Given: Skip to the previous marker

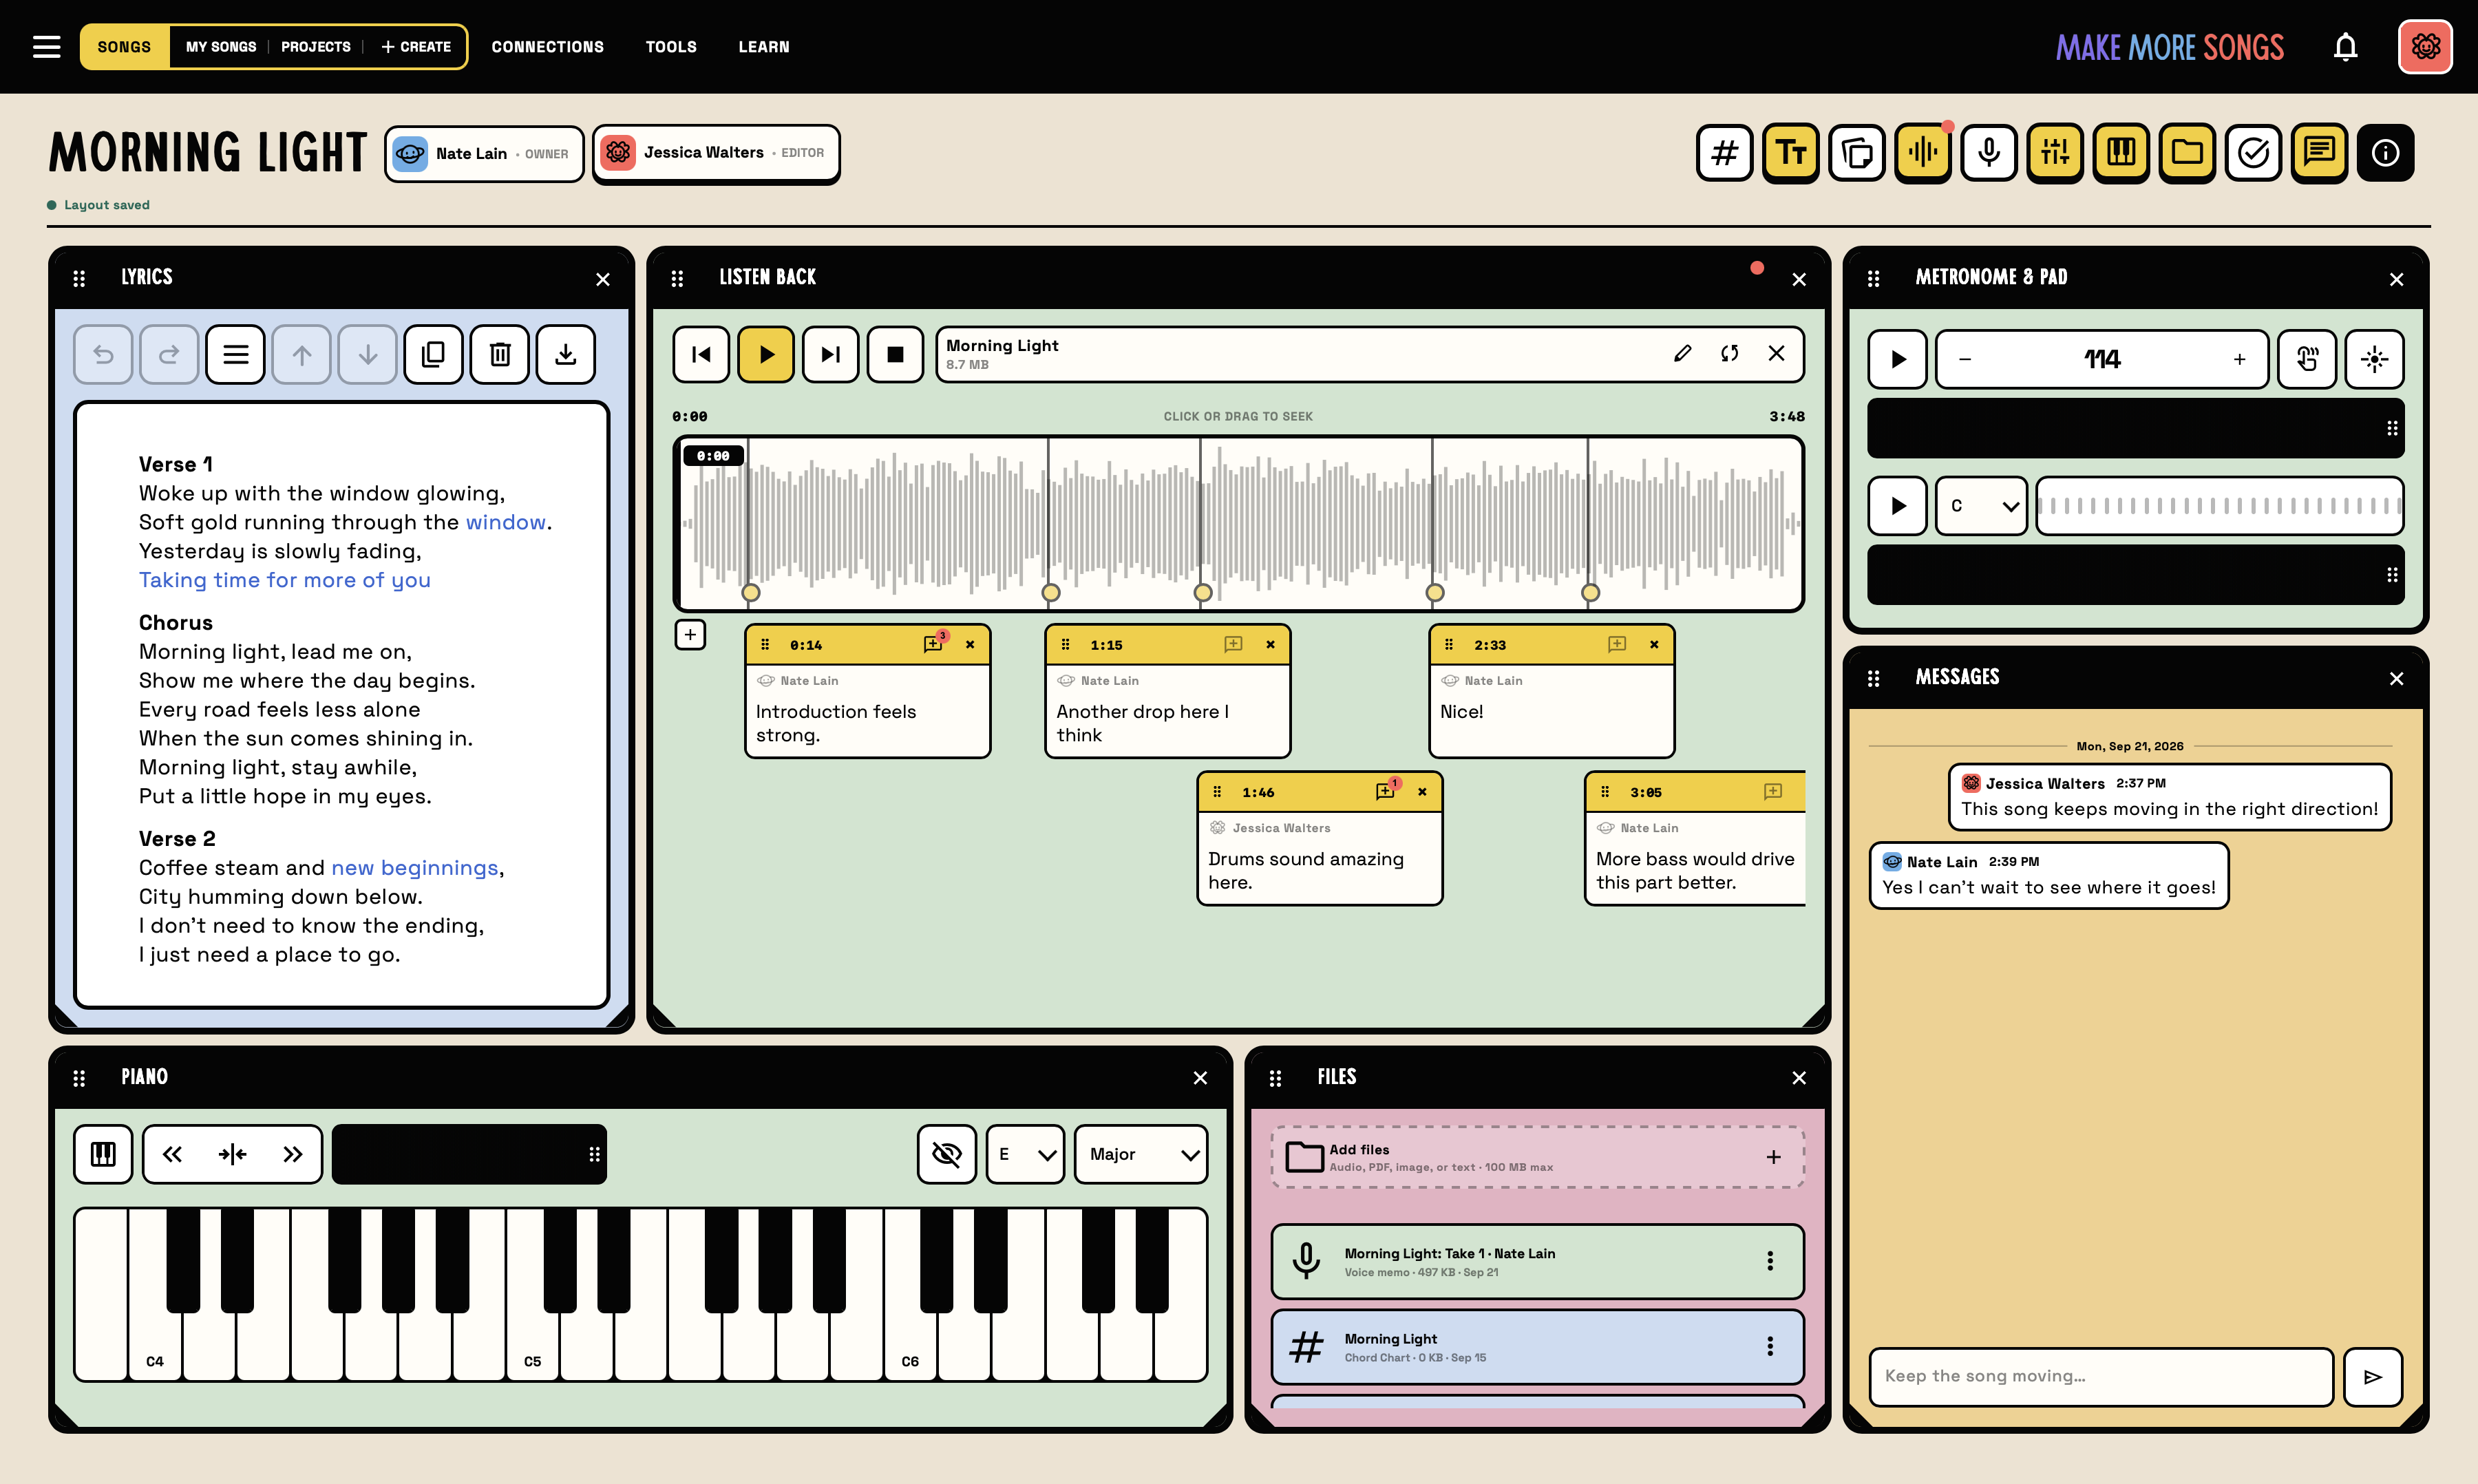Looking at the screenshot, I should click(x=701, y=354).
